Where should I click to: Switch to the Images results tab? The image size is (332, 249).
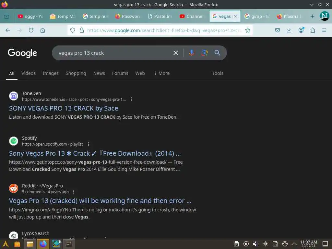click(51, 73)
